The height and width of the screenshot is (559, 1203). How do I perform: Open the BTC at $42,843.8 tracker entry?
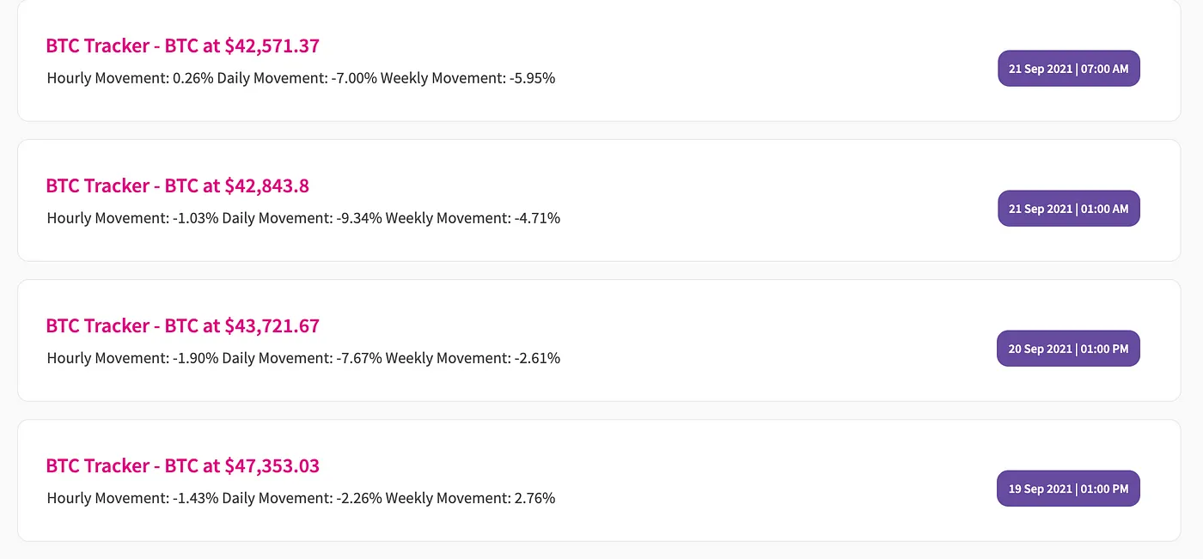[x=177, y=186]
